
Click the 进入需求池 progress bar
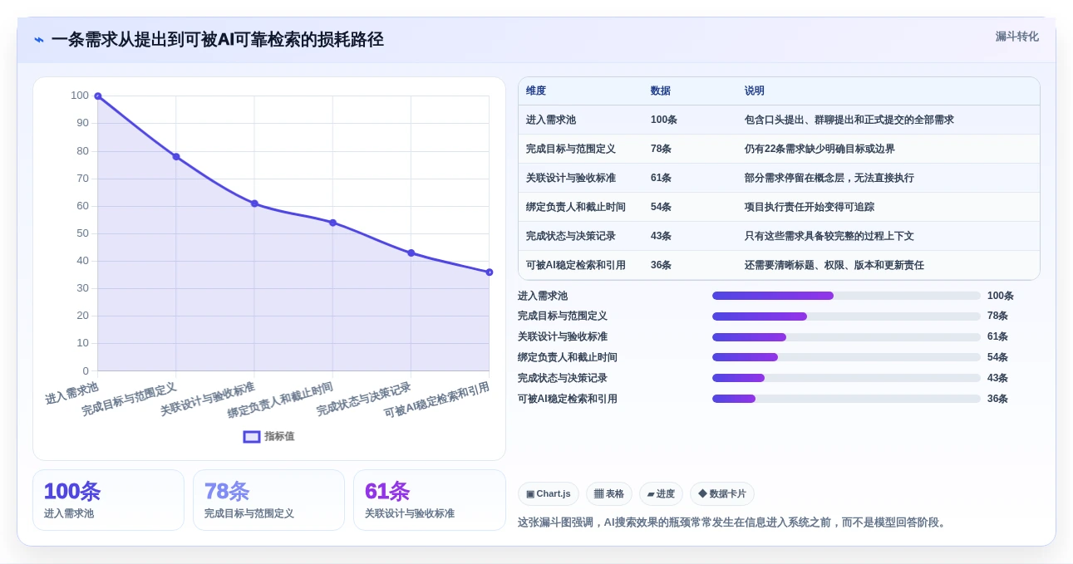point(846,296)
